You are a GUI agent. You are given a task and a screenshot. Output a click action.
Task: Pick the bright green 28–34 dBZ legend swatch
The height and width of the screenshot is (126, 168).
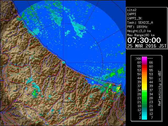click(x=144, y=94)
